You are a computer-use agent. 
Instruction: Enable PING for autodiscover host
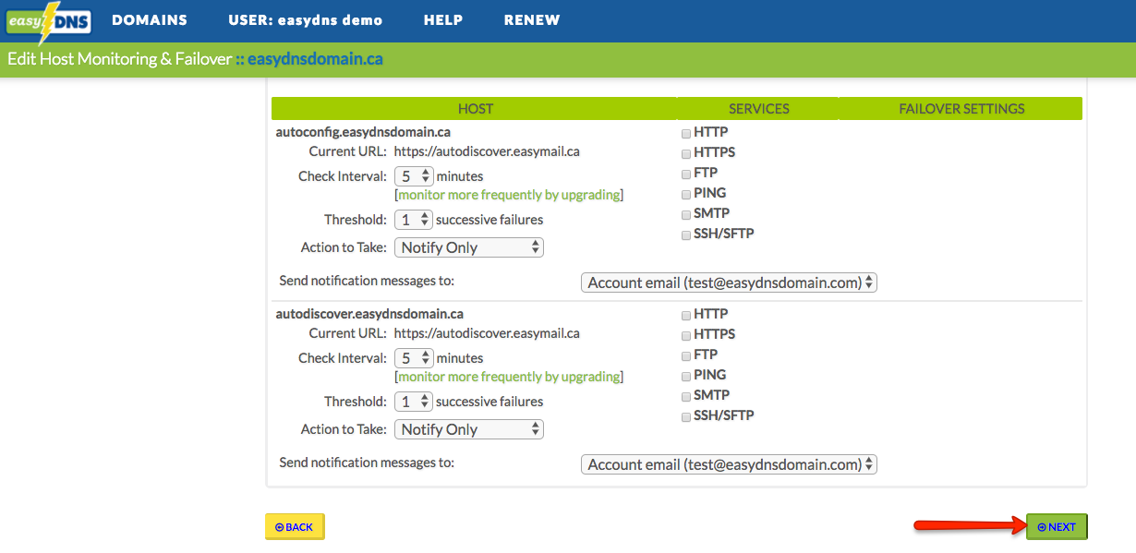click(x=686, y=376)
